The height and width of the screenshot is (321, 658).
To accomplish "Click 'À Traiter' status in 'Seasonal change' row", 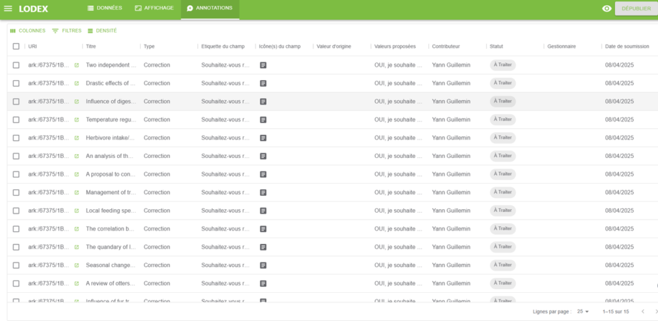I will [502, 265].
